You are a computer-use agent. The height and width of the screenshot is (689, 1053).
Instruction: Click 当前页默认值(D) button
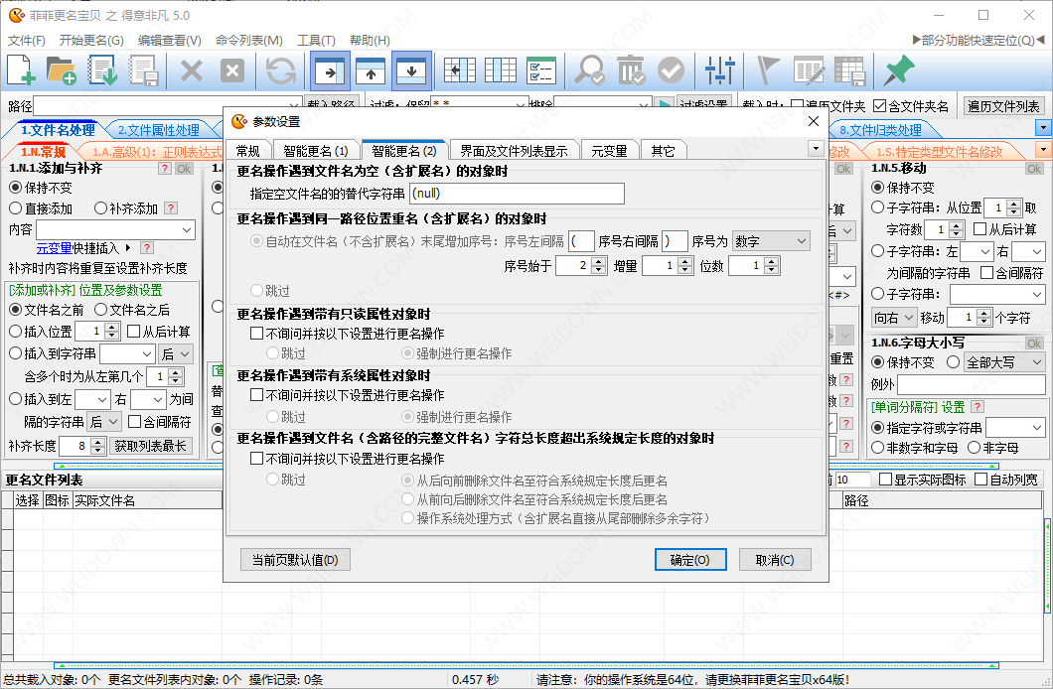(x=295, y=560)
